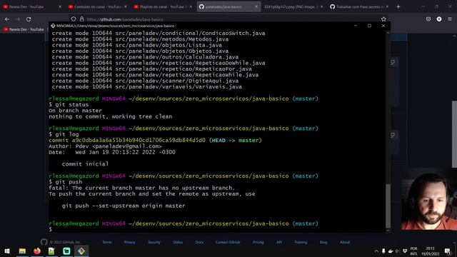Bookmark this page with the star icon
The image size is (457, 257).
pyautogui.click(x=383, y=19)
